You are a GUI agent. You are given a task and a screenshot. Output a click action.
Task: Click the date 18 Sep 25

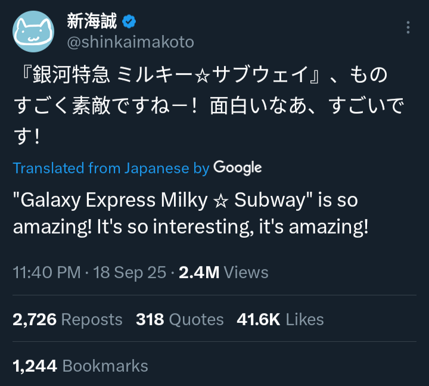click(129, 273)
